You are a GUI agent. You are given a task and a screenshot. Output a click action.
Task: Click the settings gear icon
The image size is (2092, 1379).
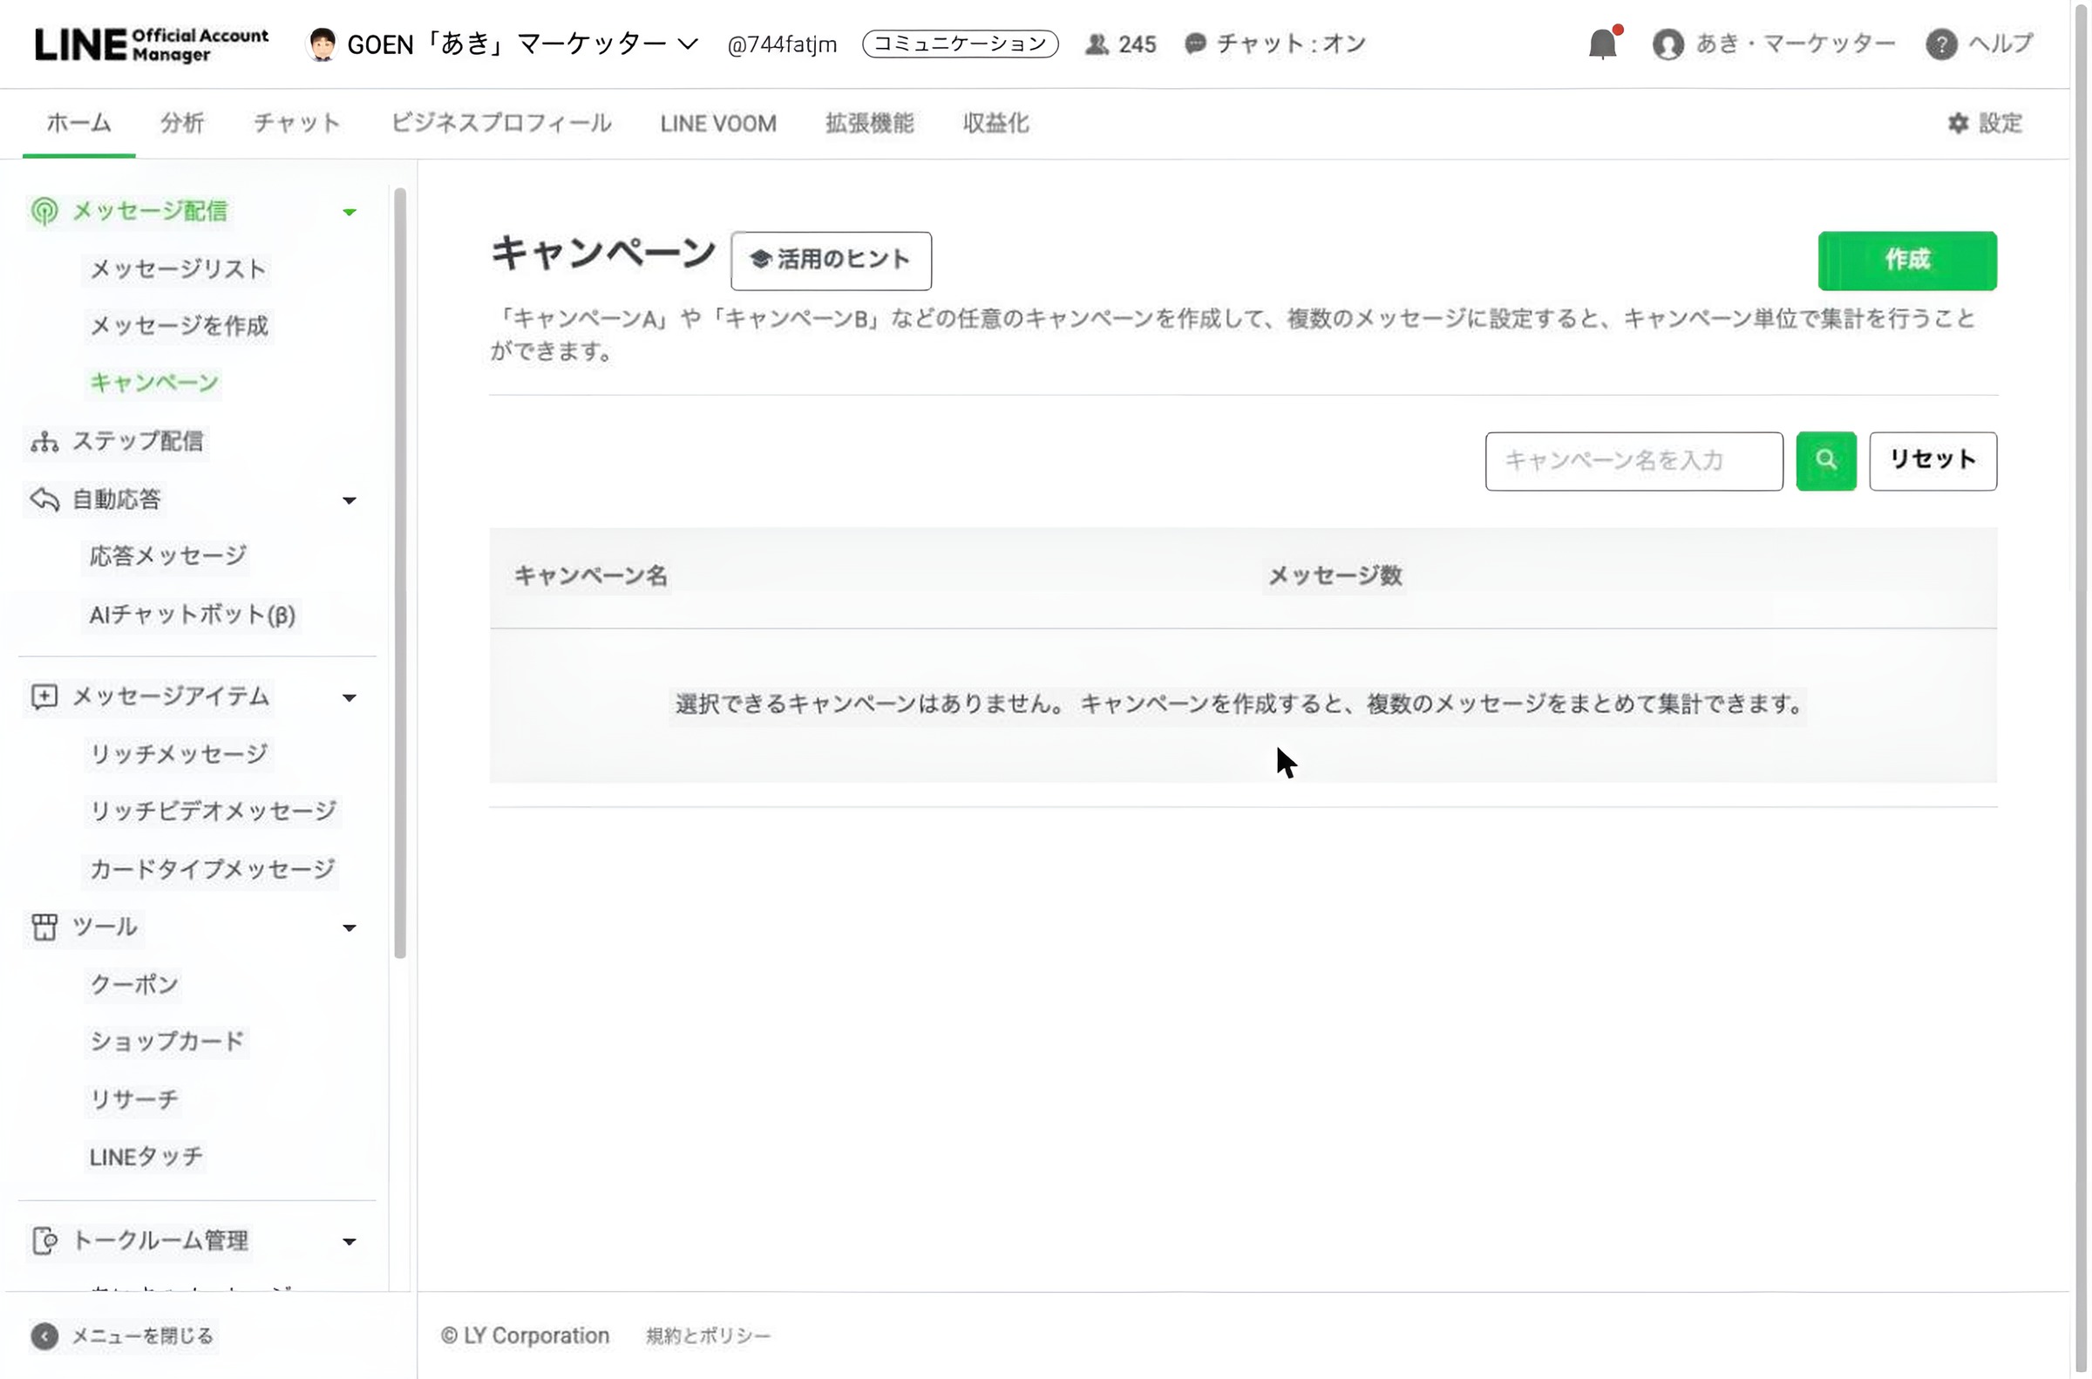point(1958,123)
